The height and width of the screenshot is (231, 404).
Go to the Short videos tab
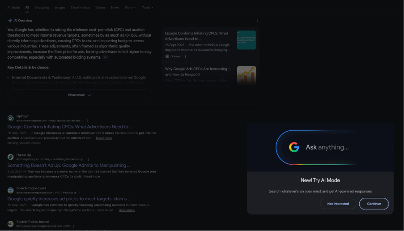click(x=81, y=8)
